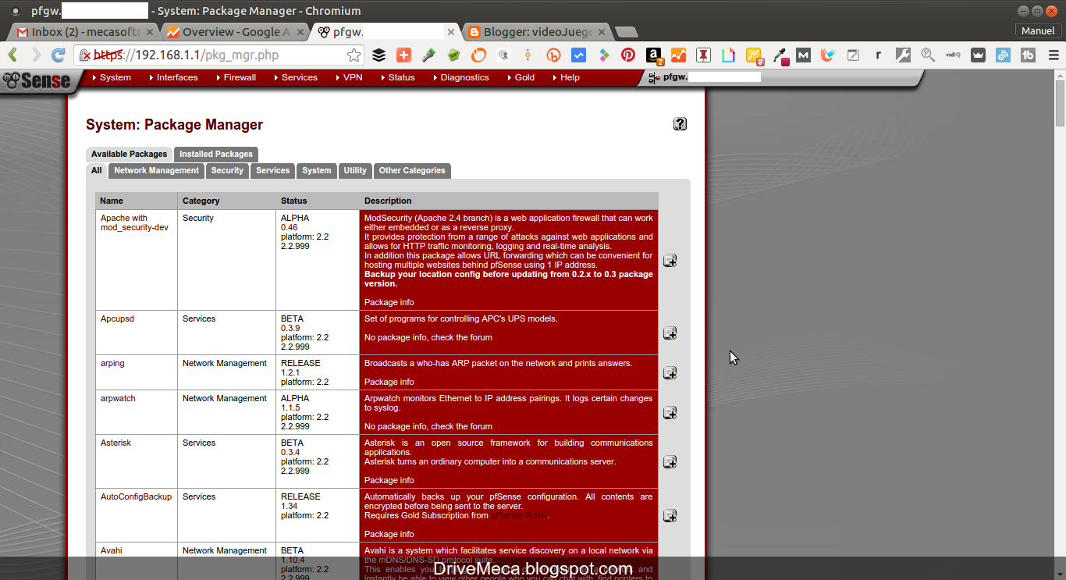Open the Package Manager help icon
The image size is (1066, 580).
point(680,123)
